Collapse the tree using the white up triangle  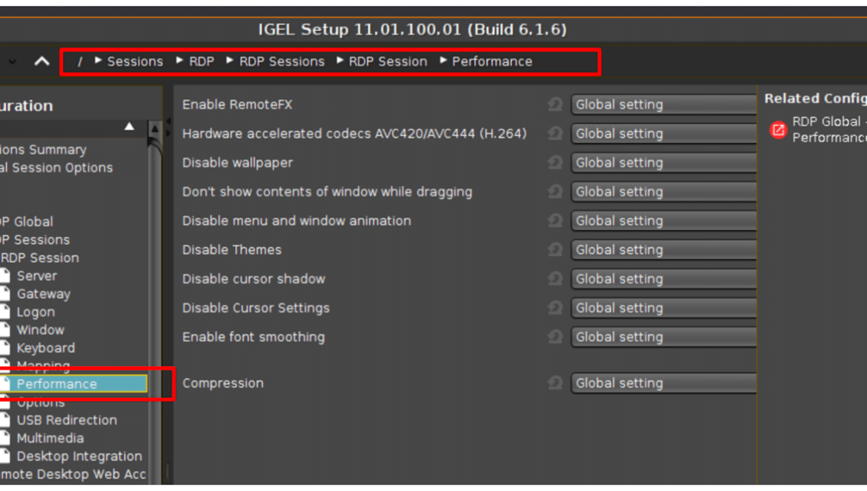point(130,127)
